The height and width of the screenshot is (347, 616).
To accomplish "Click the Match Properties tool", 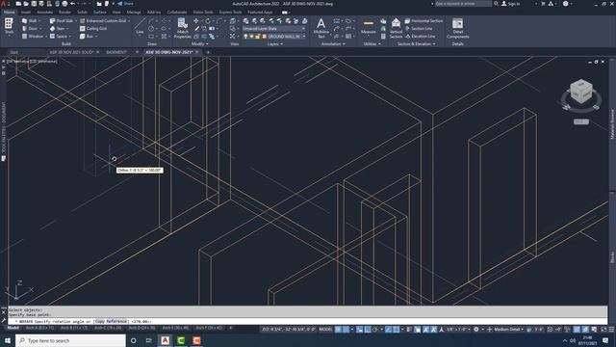I will pos(182,28).
